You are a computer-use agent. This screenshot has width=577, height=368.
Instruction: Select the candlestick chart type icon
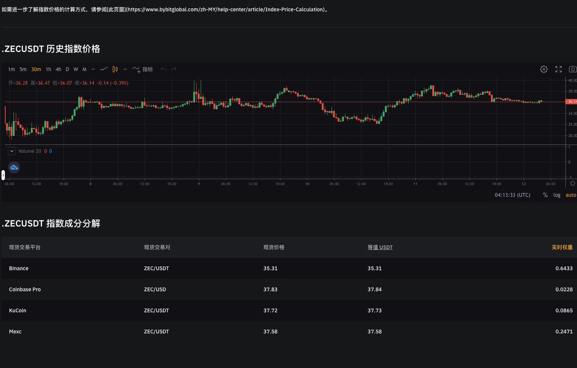point(114,69)
